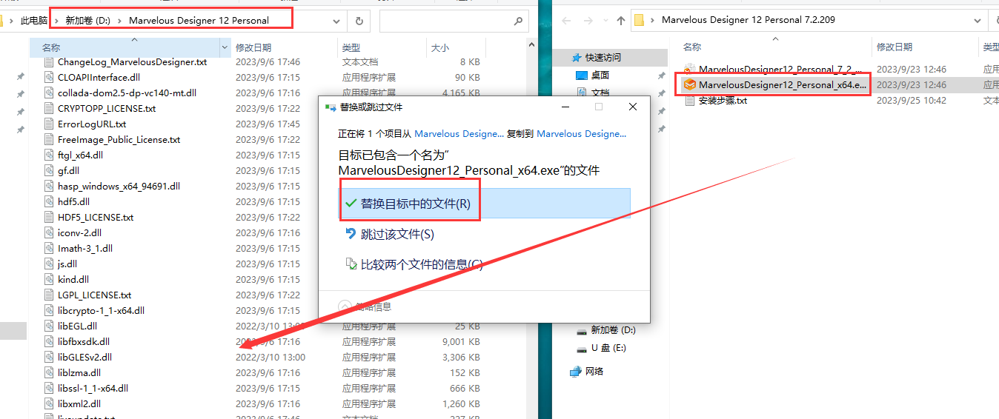Click the CRYPTOPP_LICENSE.txt file icon

tap(50, 109)
